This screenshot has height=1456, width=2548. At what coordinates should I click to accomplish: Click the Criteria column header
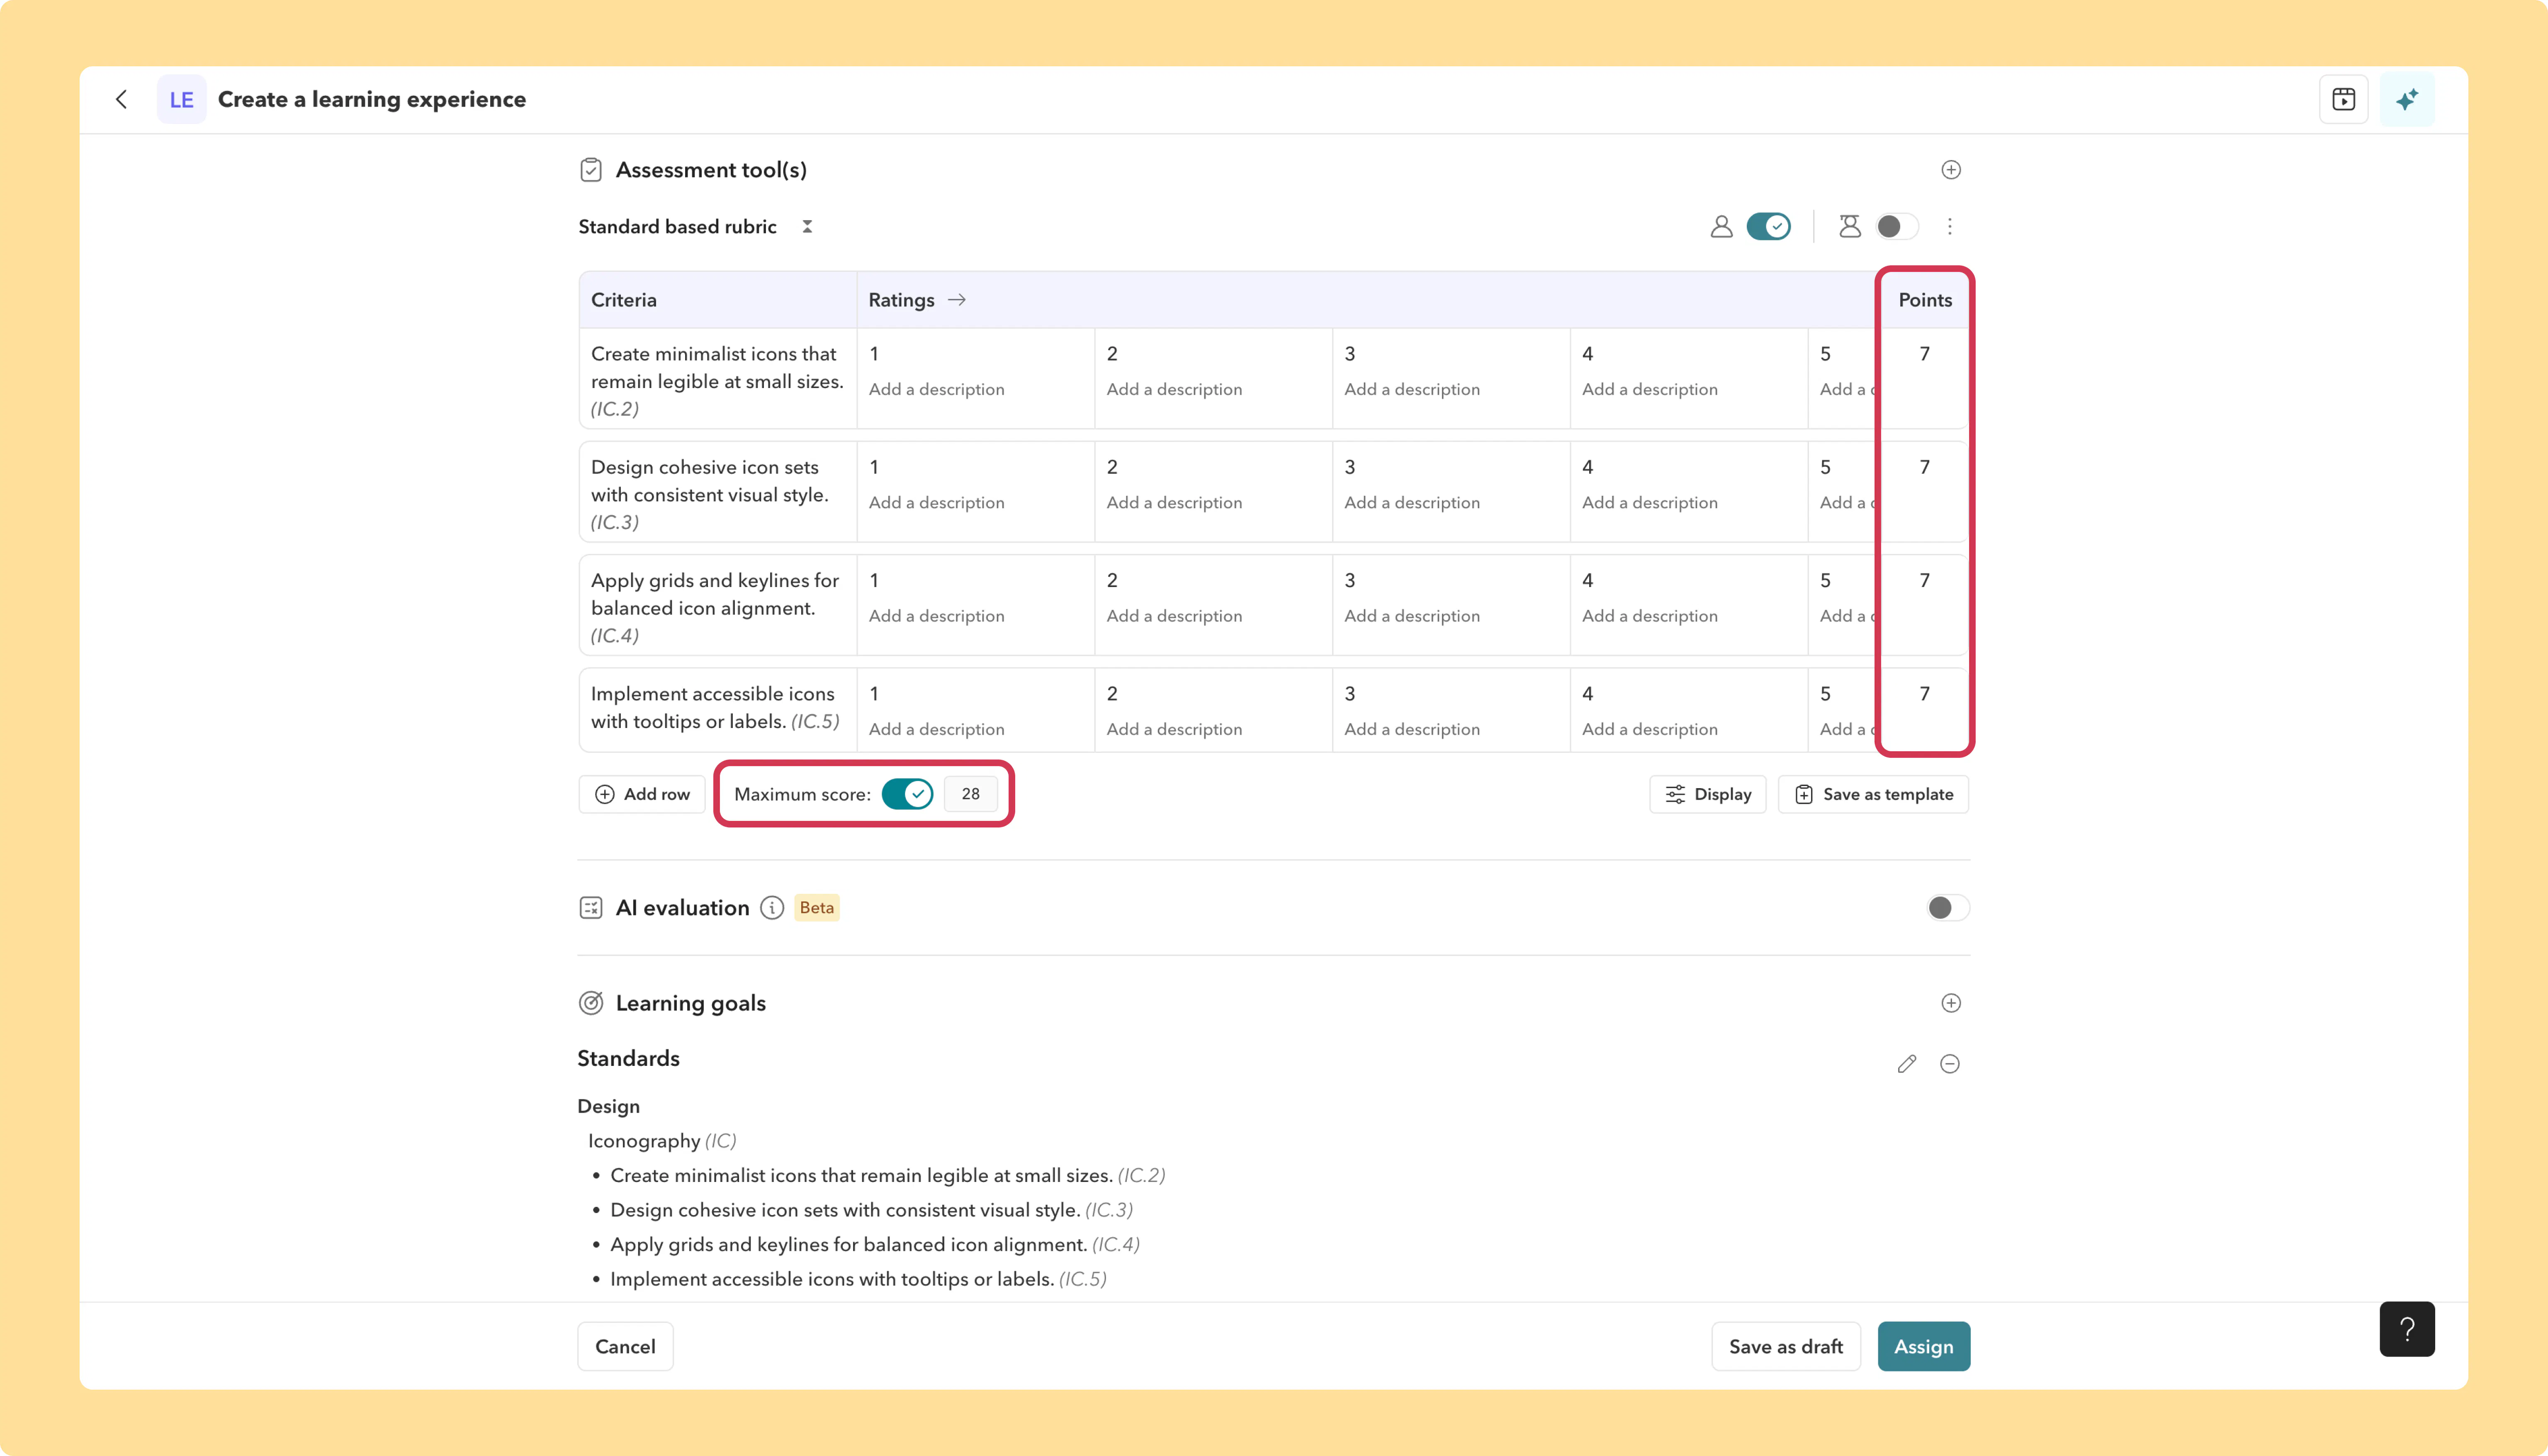click(624, 300)
